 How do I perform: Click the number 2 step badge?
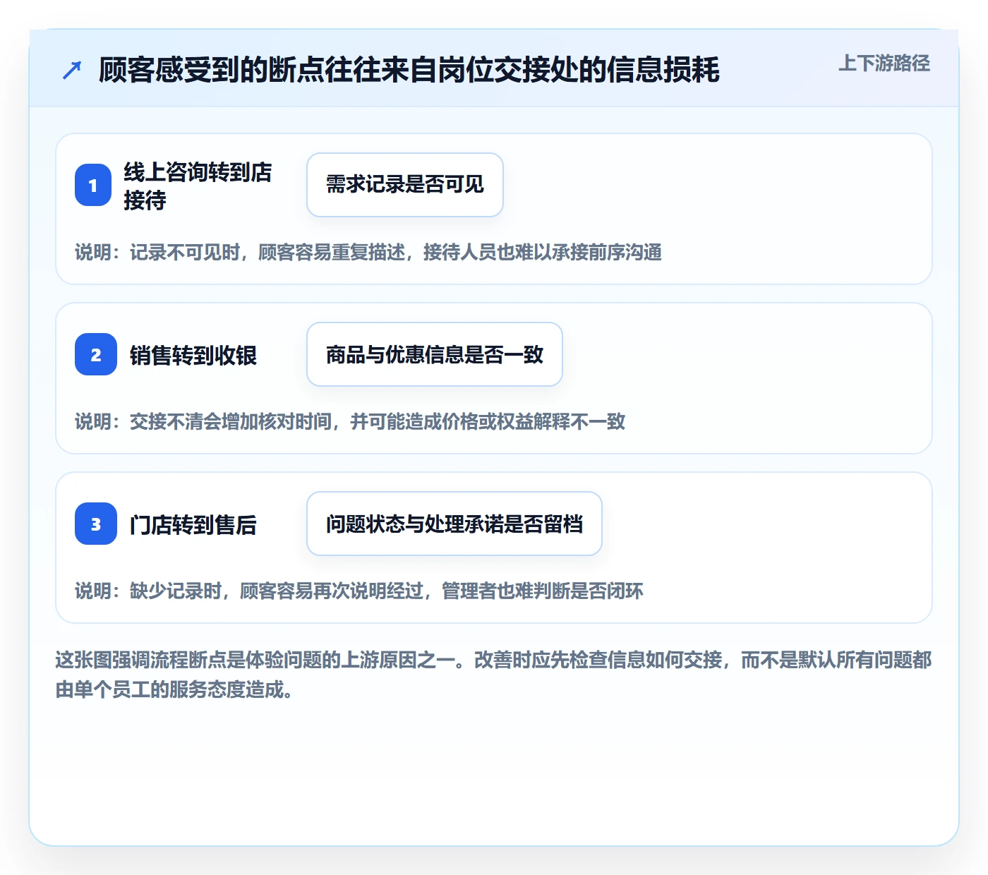point(96,354)
